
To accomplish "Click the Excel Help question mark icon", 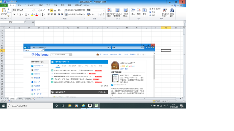I will click(175, 5).
